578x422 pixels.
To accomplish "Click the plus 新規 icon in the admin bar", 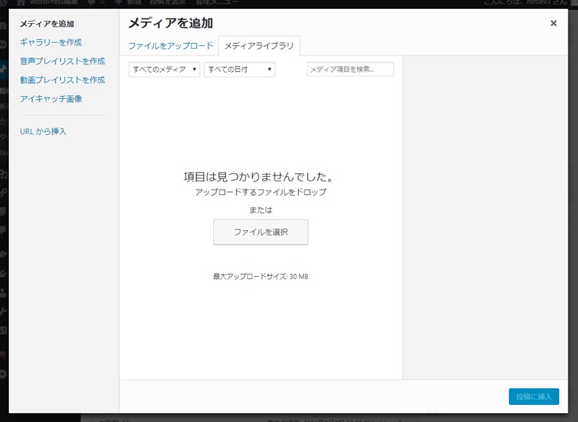I will click(119, 3).
